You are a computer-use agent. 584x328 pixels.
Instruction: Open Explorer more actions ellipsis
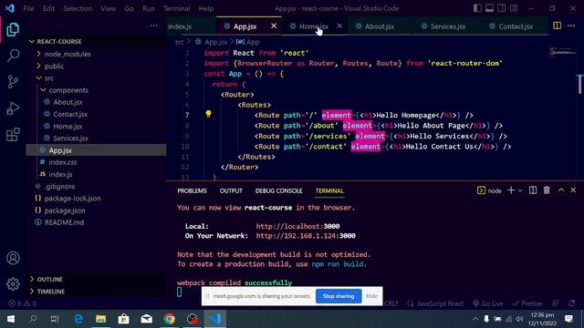pyautogui.click(x=154, y=26)
